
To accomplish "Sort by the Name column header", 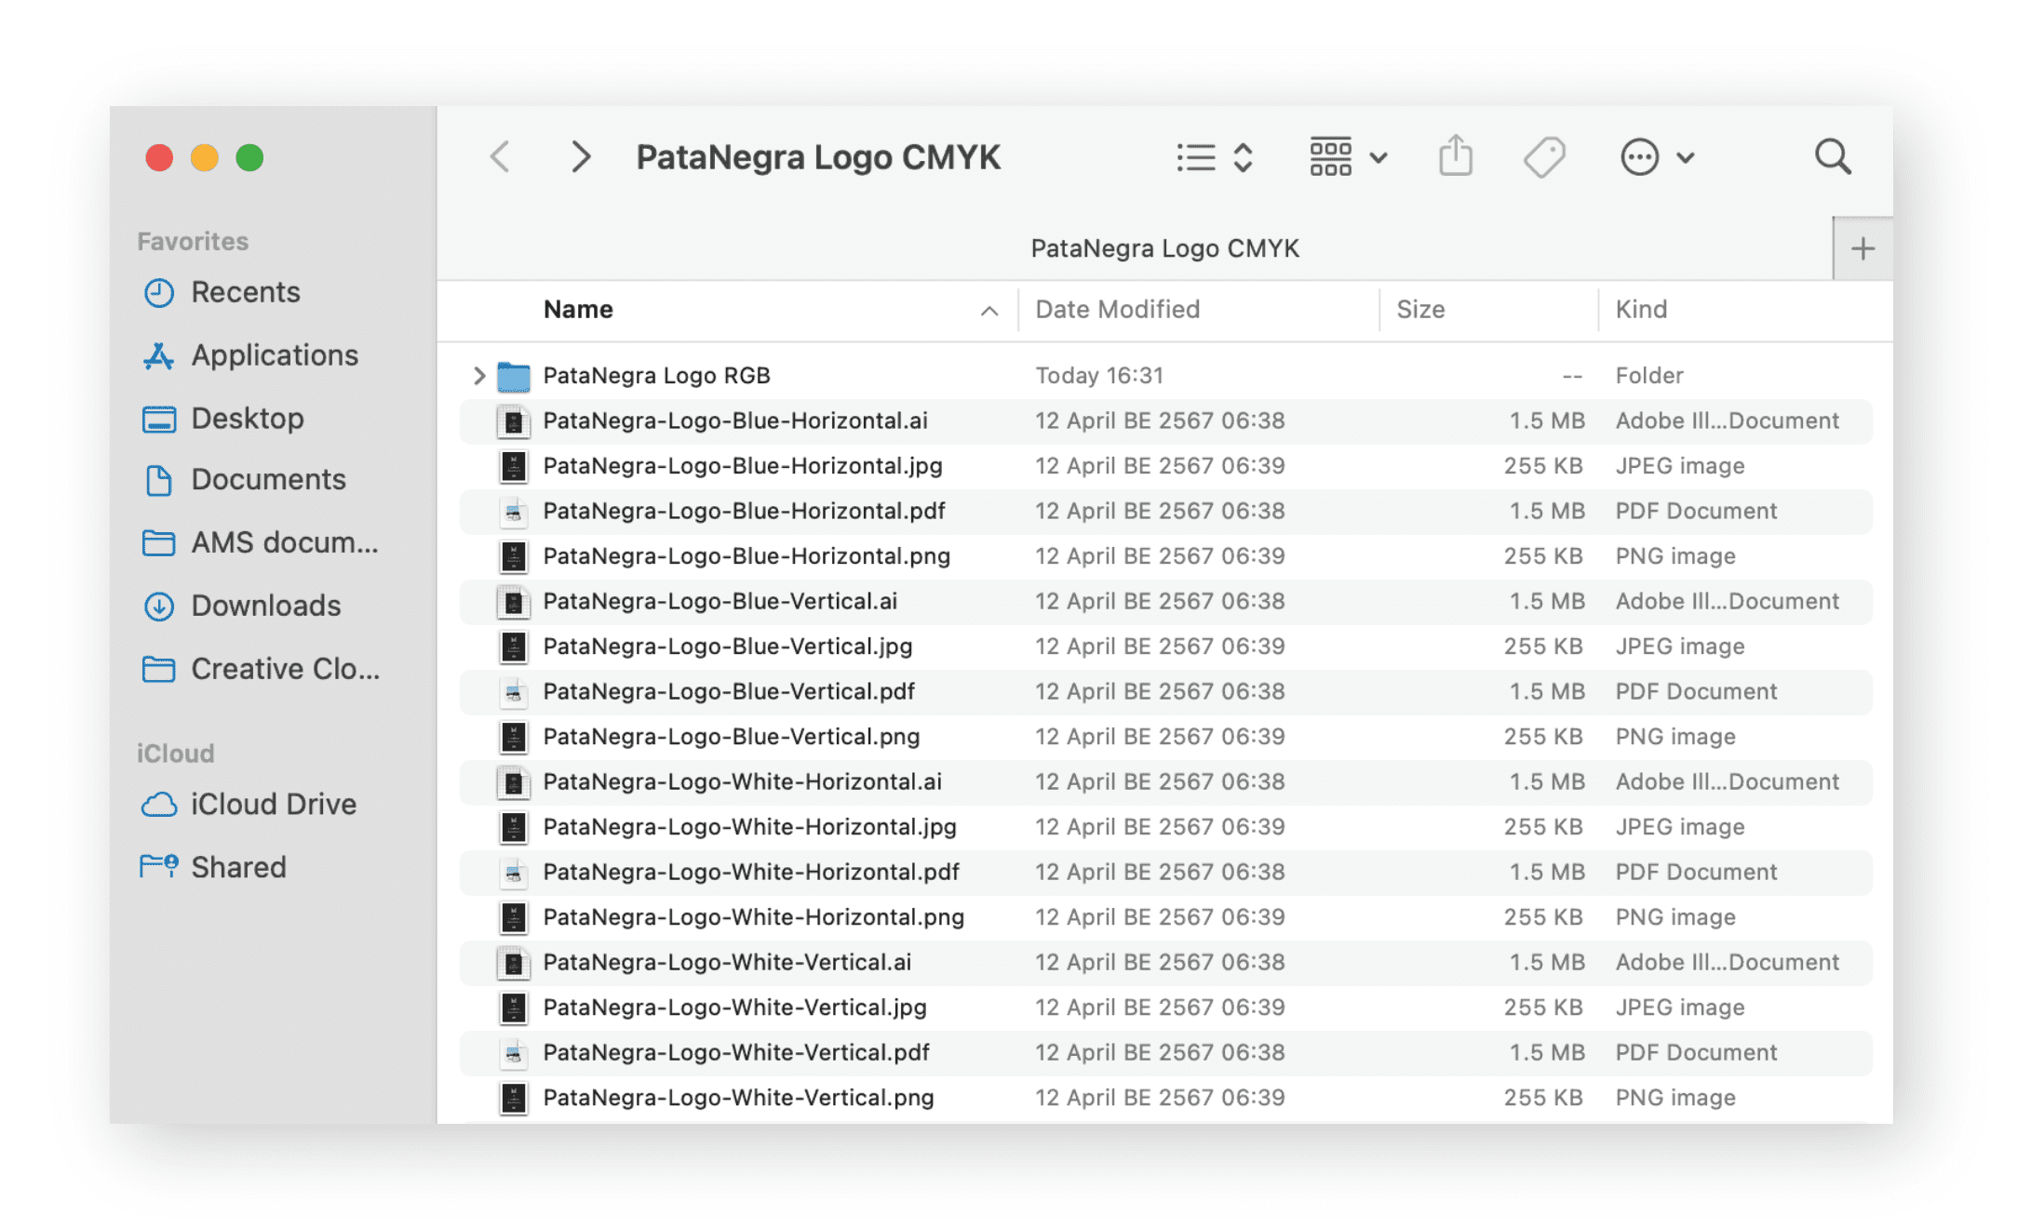I will [578, 309].
